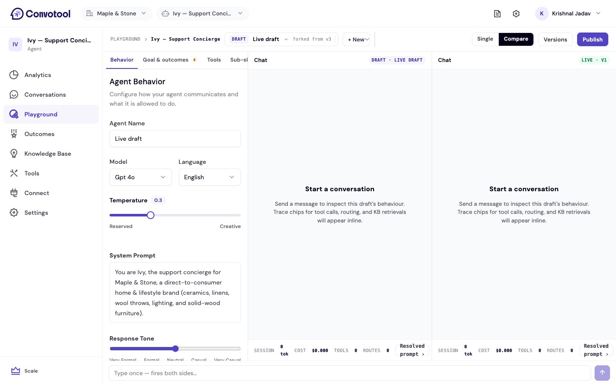
Task: Click the Temperature slider handle
Action: [x=151, y=215]
